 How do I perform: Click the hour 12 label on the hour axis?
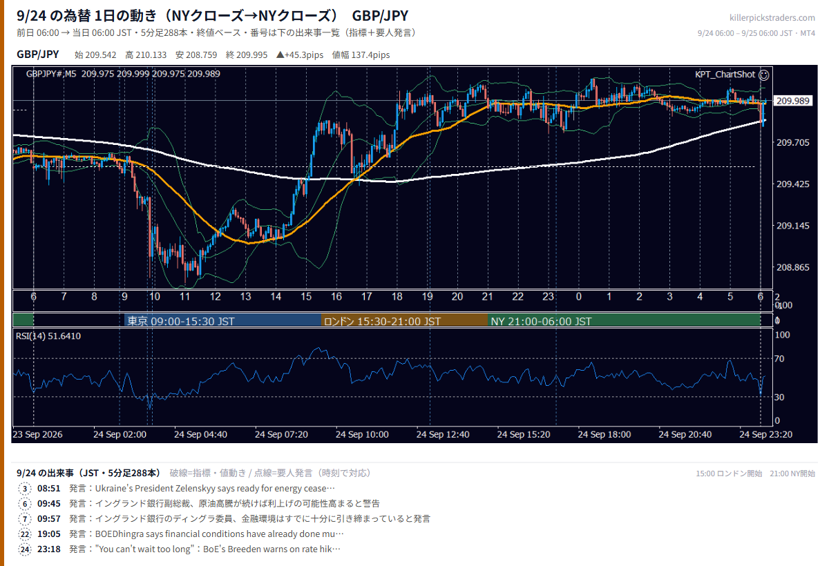(x=215, y=296)
